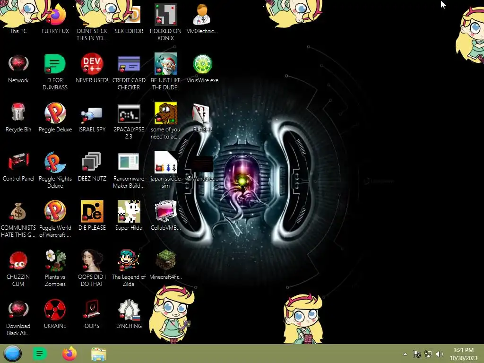Click the OOPS DID I DO THAT icon
The image size is (484, 363).
point(92,268)
